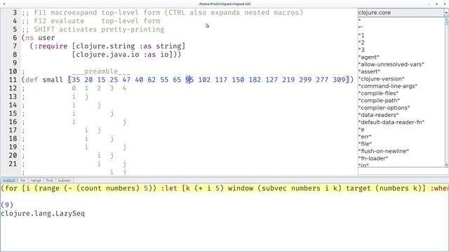
Task: Select *fn-loader* in the symbol list
Action: (373, 158)
